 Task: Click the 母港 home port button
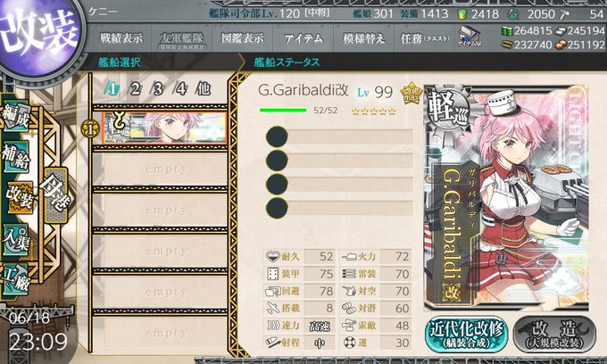pyautogui.click(x=56, y=194)
